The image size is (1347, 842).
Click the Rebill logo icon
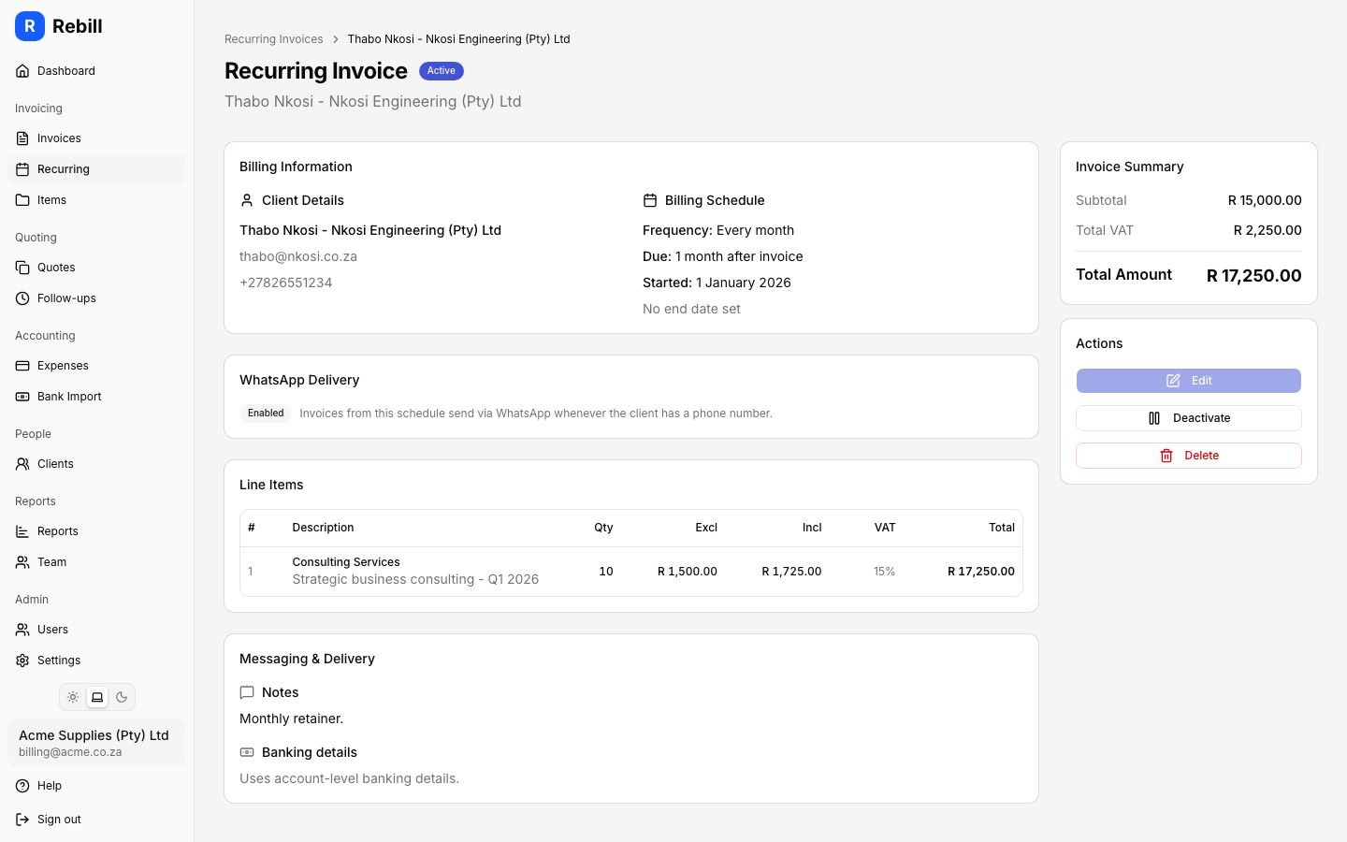(30, 26)
